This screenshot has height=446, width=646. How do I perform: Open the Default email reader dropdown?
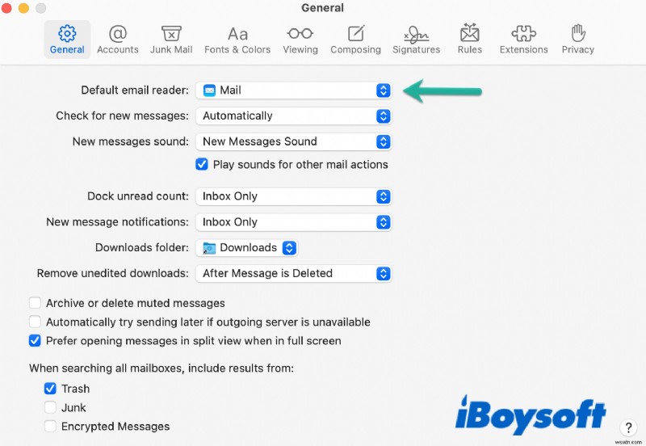tap(294, 90)
